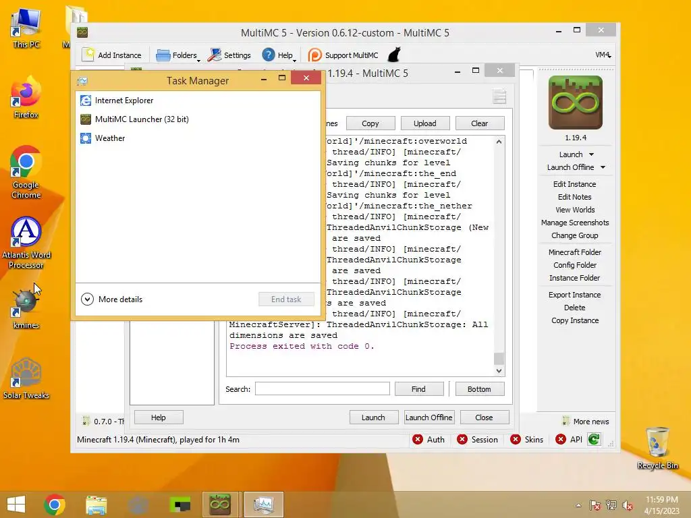691x518 pixels.
Task: Open the Instance Folder
Action: [x=575, y=277]
